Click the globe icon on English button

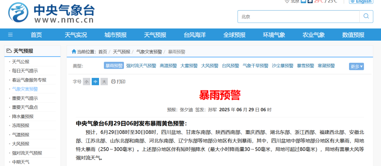click(x=352, y=2)
